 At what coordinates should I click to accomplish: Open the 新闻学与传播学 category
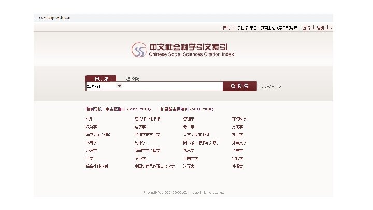[x=148, y=151]
